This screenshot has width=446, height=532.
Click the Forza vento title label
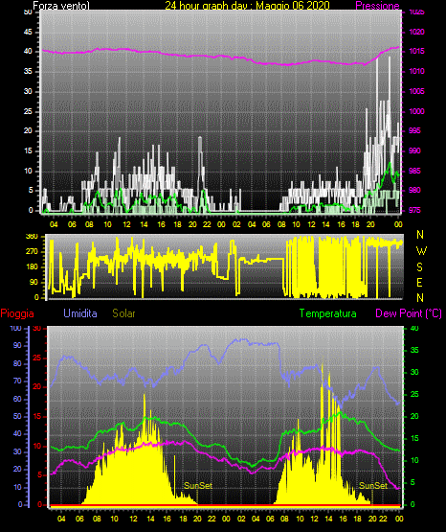[x=61, y=6]
